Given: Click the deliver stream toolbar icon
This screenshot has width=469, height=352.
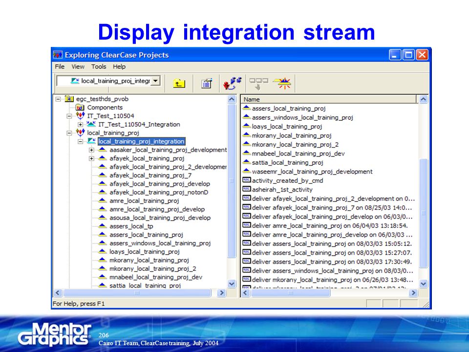Looking at the screenshot, I should (x=259, y=84).
